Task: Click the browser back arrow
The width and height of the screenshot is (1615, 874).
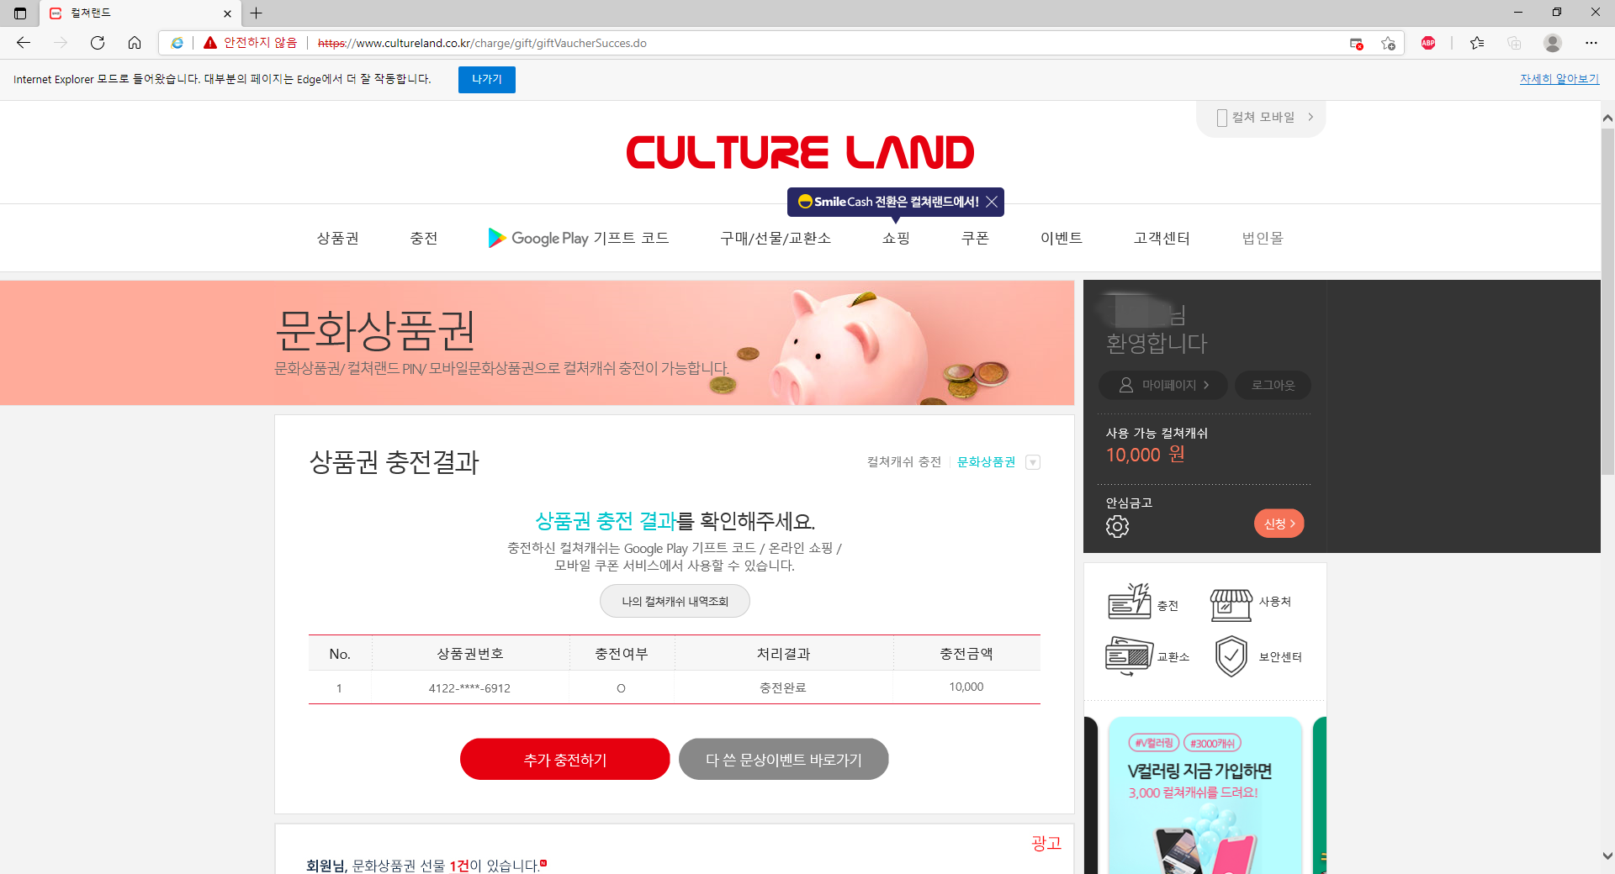Action: (24, 43)
